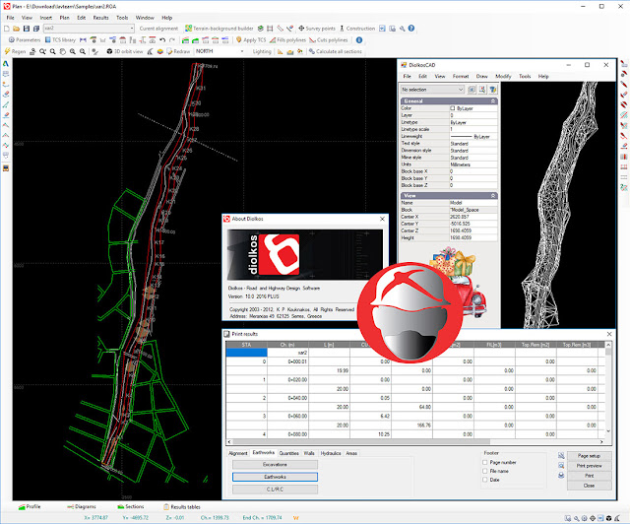Enable the Page number footer checkbox
The image size is (630, 524).
point(485,463)
